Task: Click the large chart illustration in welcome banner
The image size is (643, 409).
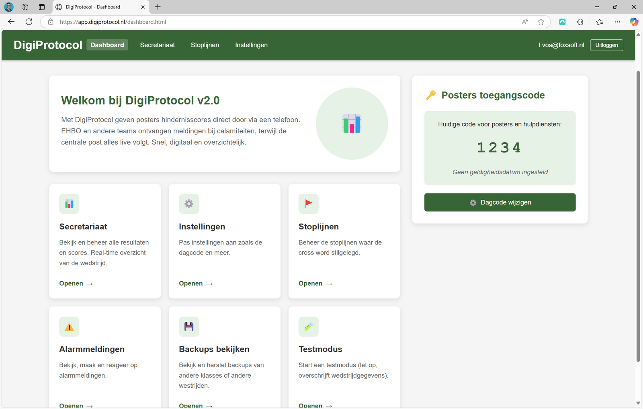Action: [x=352, y=124]
